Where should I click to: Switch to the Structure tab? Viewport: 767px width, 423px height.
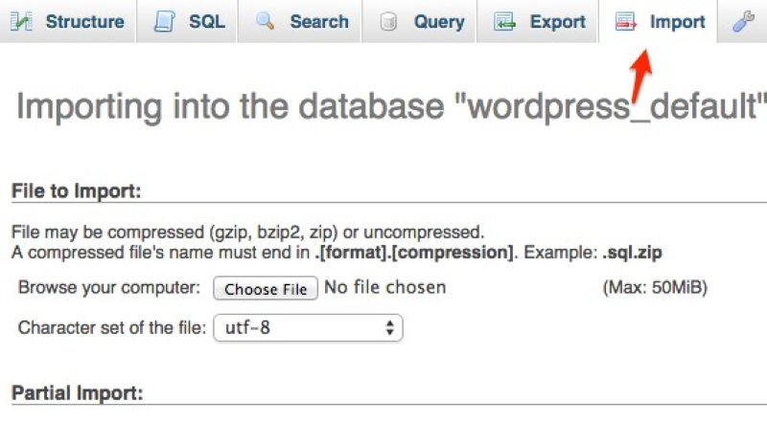tap(84, 21)
